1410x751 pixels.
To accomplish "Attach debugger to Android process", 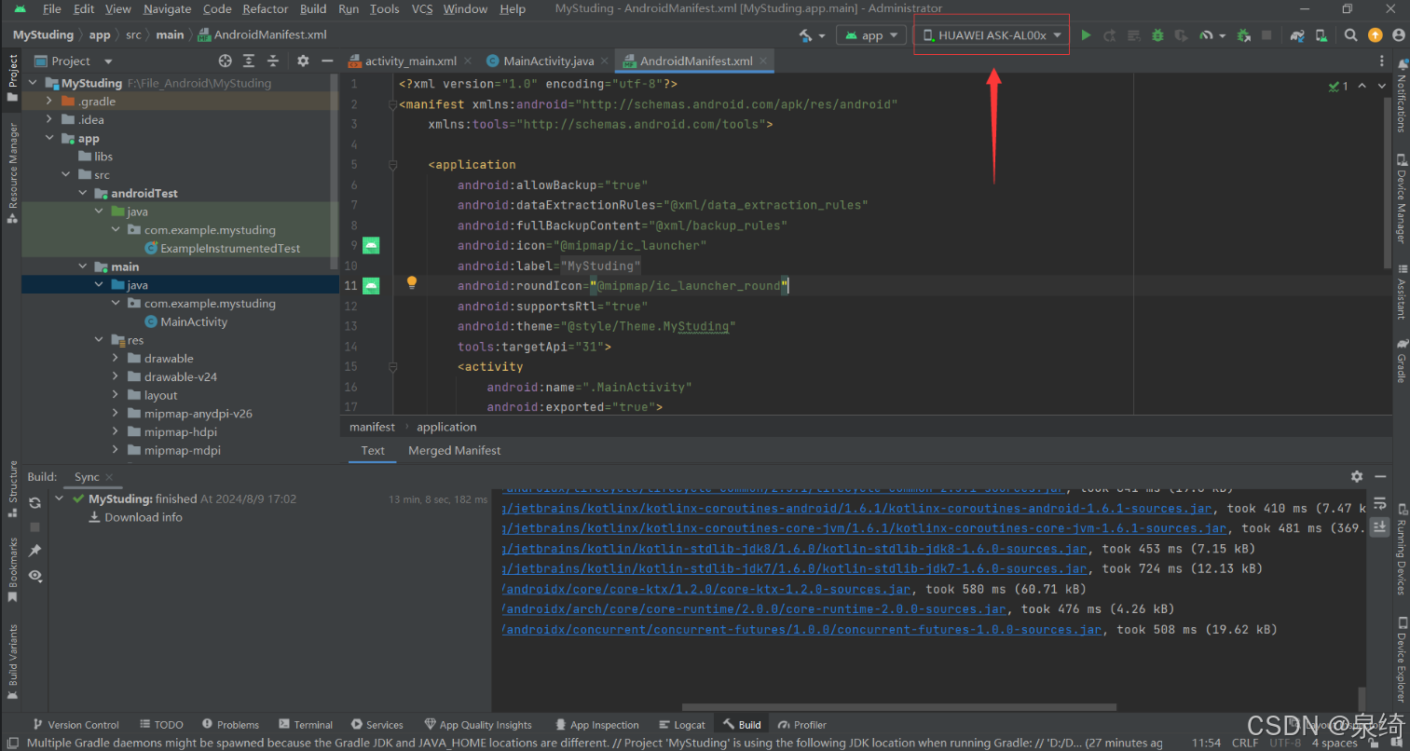I will (x=1243, y=35).
